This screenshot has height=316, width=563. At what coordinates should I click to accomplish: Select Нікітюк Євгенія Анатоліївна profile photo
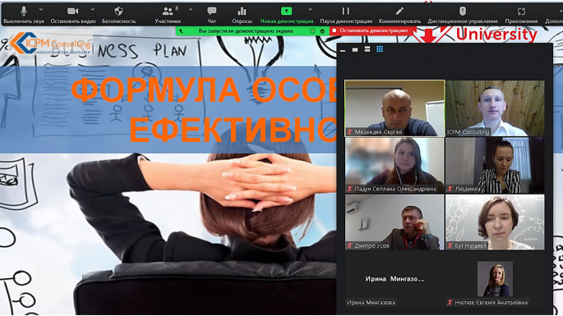pyautogui.click(x=495, y=279)
